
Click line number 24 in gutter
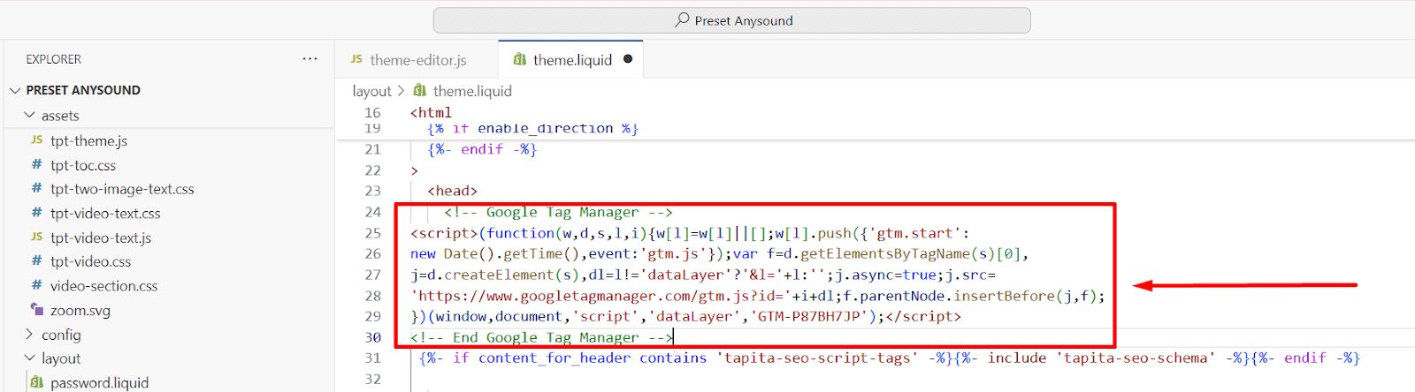(x=372, y=212)
